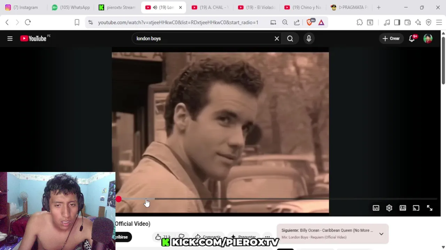The width and height of the screenshot is (446, 250).
Task: View site information icon in address bar
Action: pyautogui.click(x=91, y=23)
